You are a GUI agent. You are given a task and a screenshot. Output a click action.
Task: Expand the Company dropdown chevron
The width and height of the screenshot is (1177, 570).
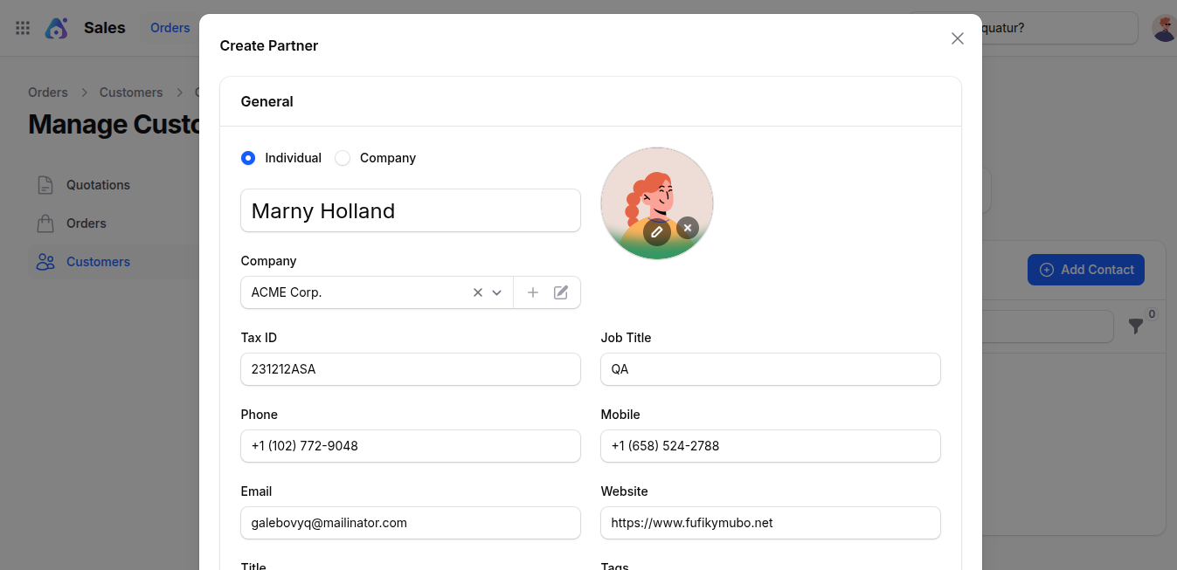click(x=497, y=292)
